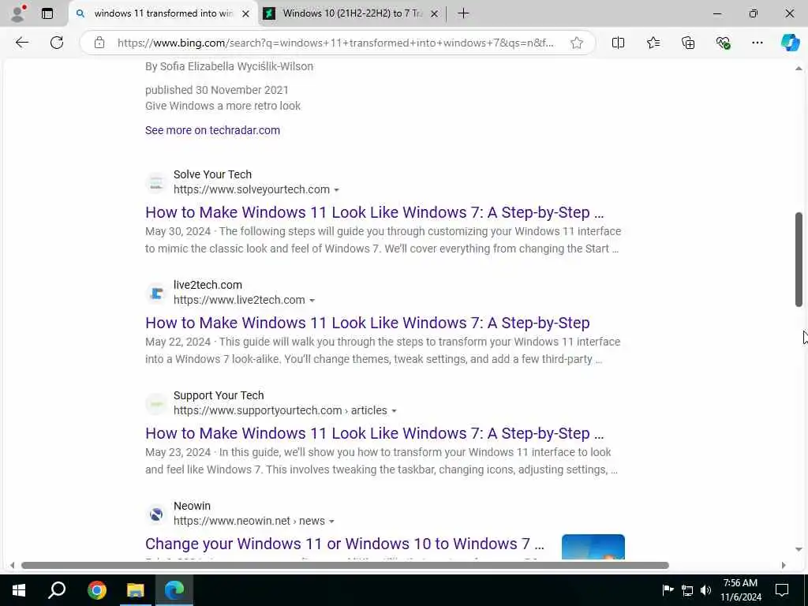Close the Windows 10 to 7 tab
The image size is (808, 606).
coord(434,14)
